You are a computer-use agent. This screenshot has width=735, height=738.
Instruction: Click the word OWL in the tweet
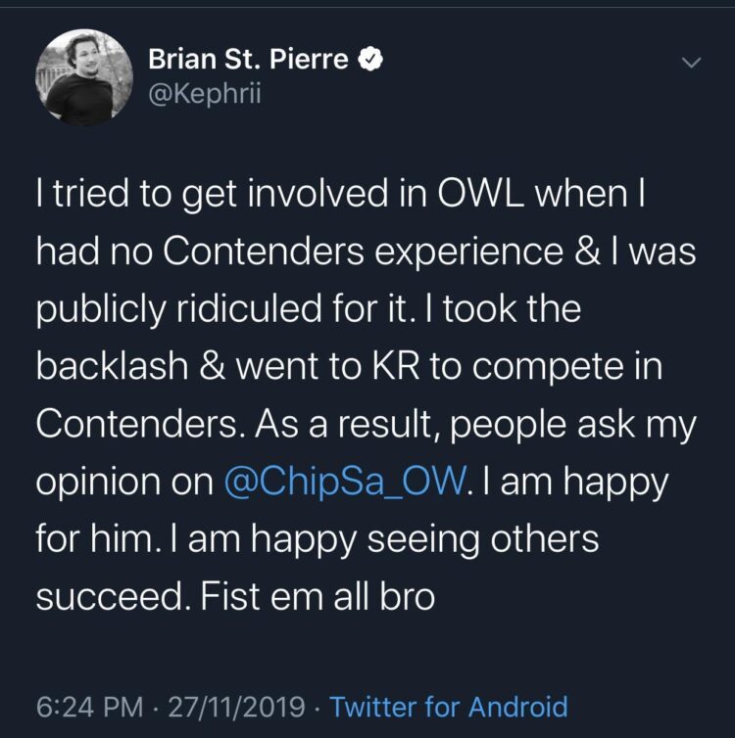(482, 196)
